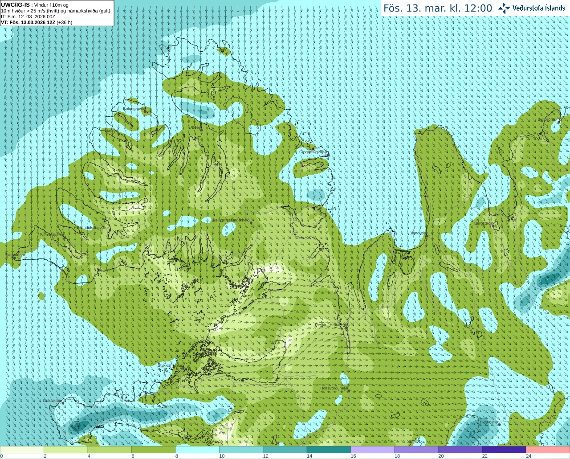Viewport: 570px width, 459px height.
Task: Click the Reykir í Hrútafirði station label
Action: (x=330, y=325)
